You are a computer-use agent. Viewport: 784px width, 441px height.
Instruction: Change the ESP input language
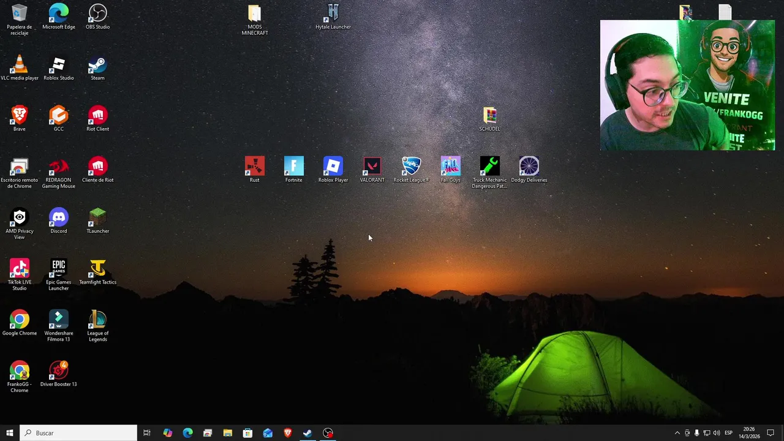click(728, 433)
